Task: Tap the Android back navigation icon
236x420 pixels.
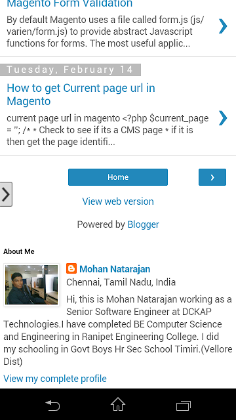Action: 52,406
